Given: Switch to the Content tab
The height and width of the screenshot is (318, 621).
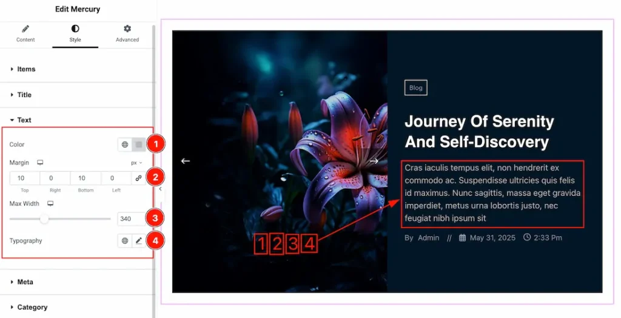Looking at the screenshot, I should coord(25,34).
